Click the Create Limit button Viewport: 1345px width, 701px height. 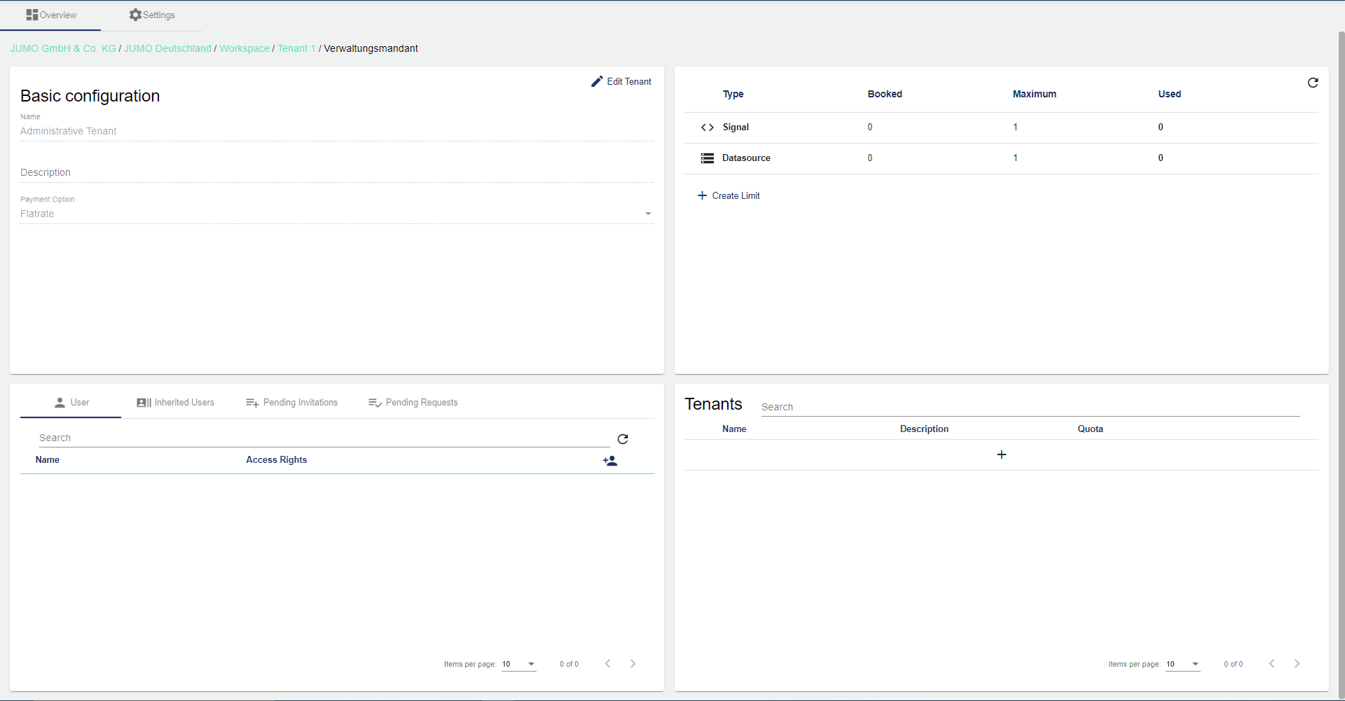point(729,196)
